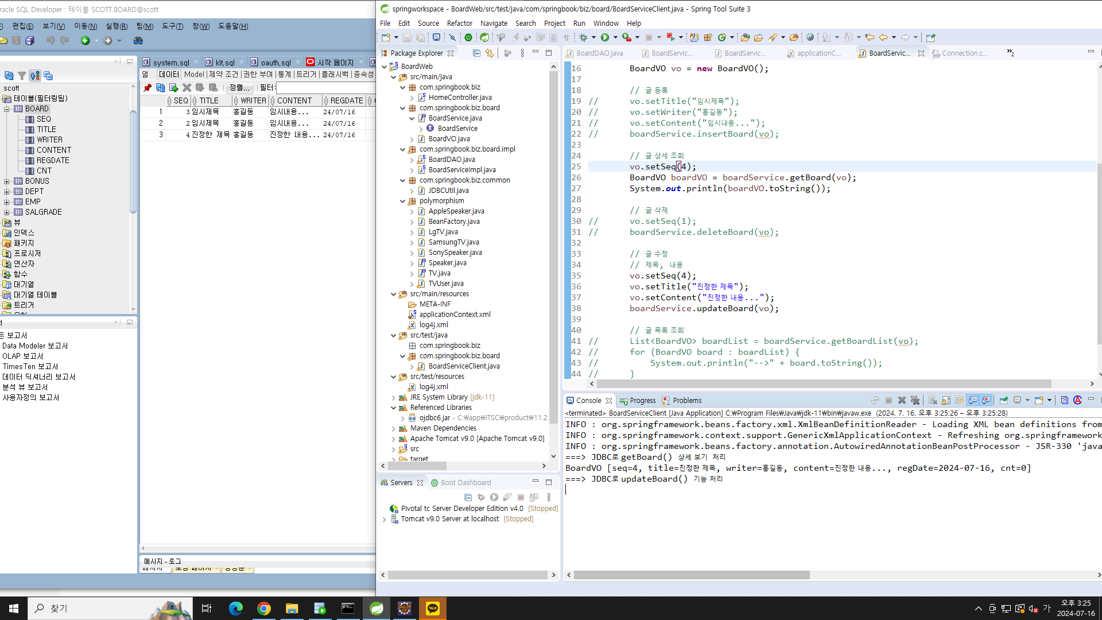Toggle Show Console on Standard Out change
Viewport: 1102px width, 620px height.
point(973,400)
